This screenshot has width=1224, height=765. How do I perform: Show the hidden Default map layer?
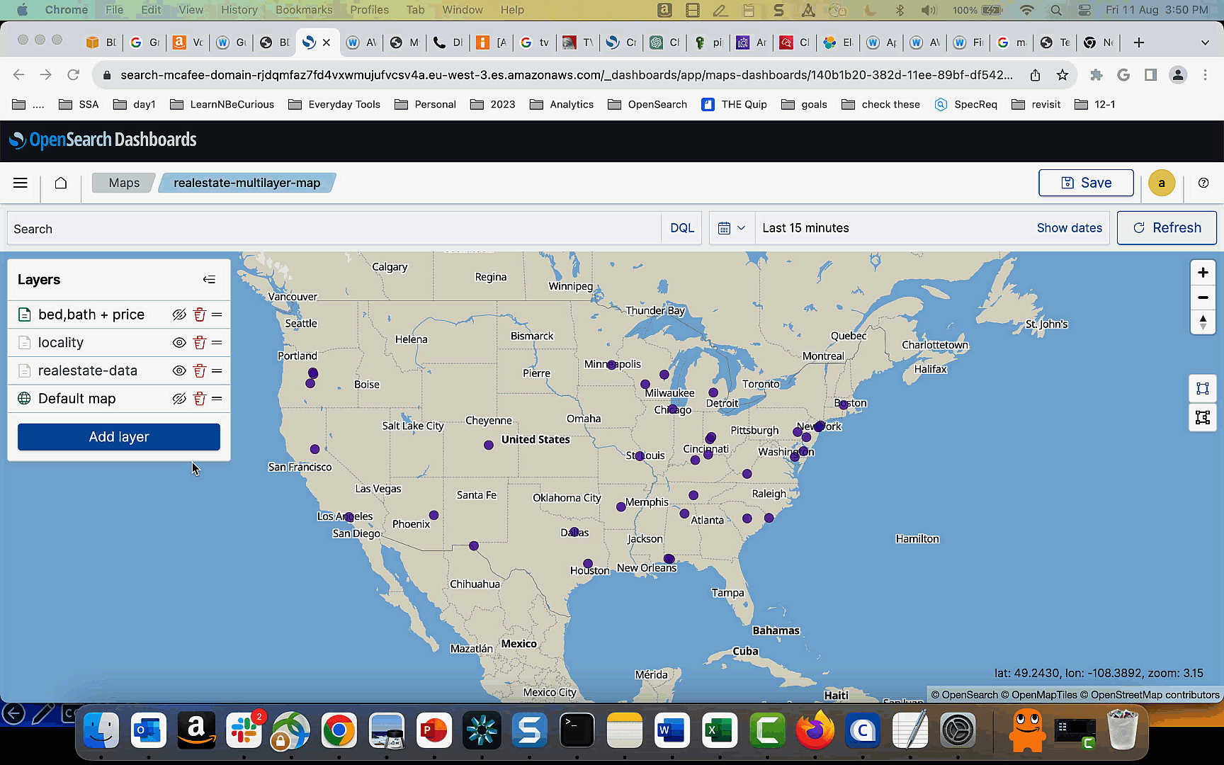[x=179, y=399]
